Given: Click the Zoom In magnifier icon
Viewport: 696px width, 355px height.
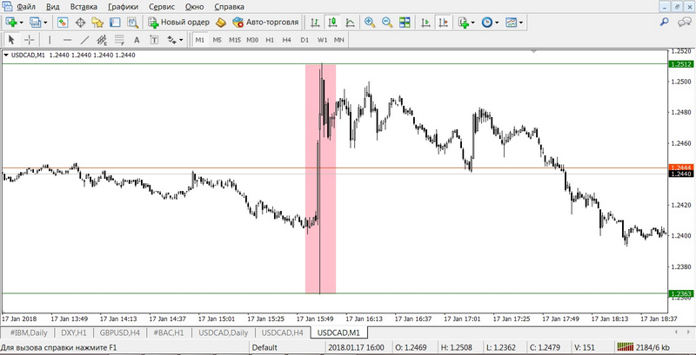Looking at the screenshot, I should [x=370, y=22].
